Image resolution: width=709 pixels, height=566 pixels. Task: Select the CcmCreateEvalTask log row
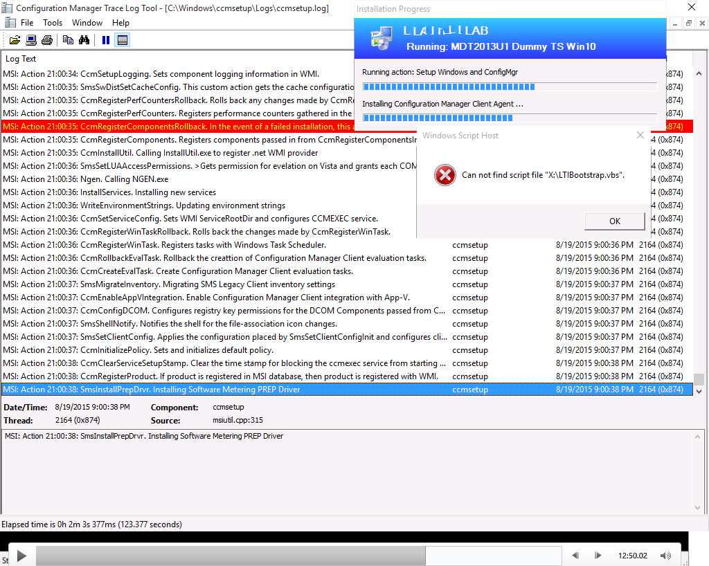tap(348, 271)
